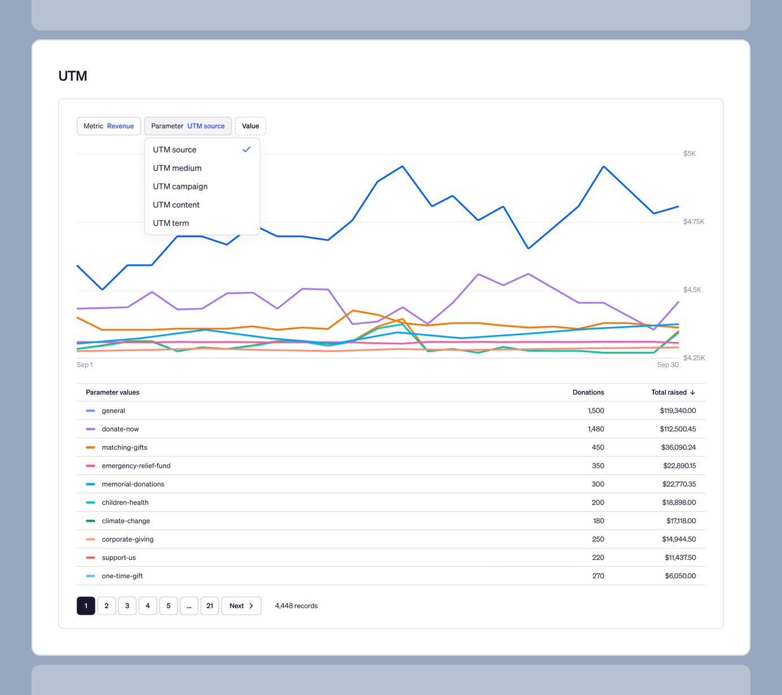The height and width of the screenshot is (695, 782).
Task: Click the Next page chevron button
Action: [x=241, y=606]
